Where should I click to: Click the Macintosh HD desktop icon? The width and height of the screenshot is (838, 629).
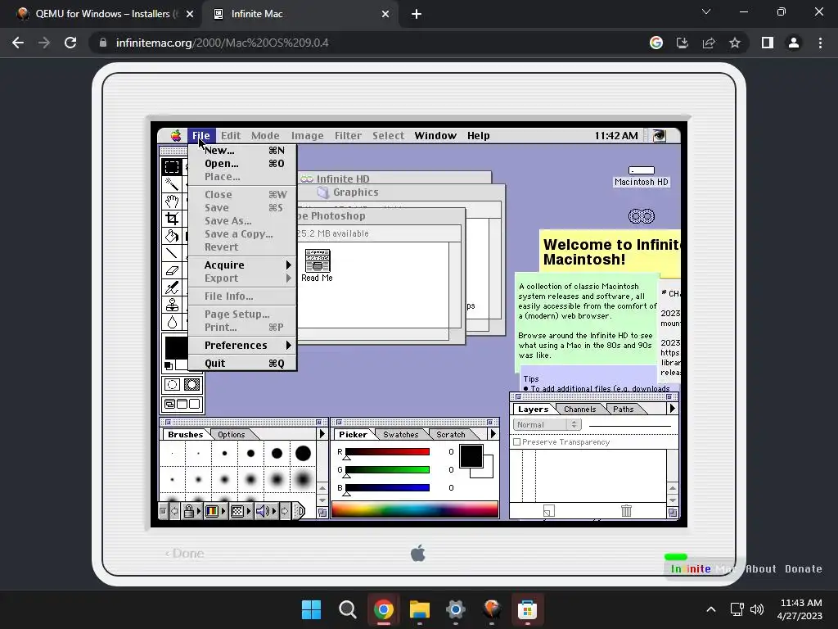coord(641,176)
